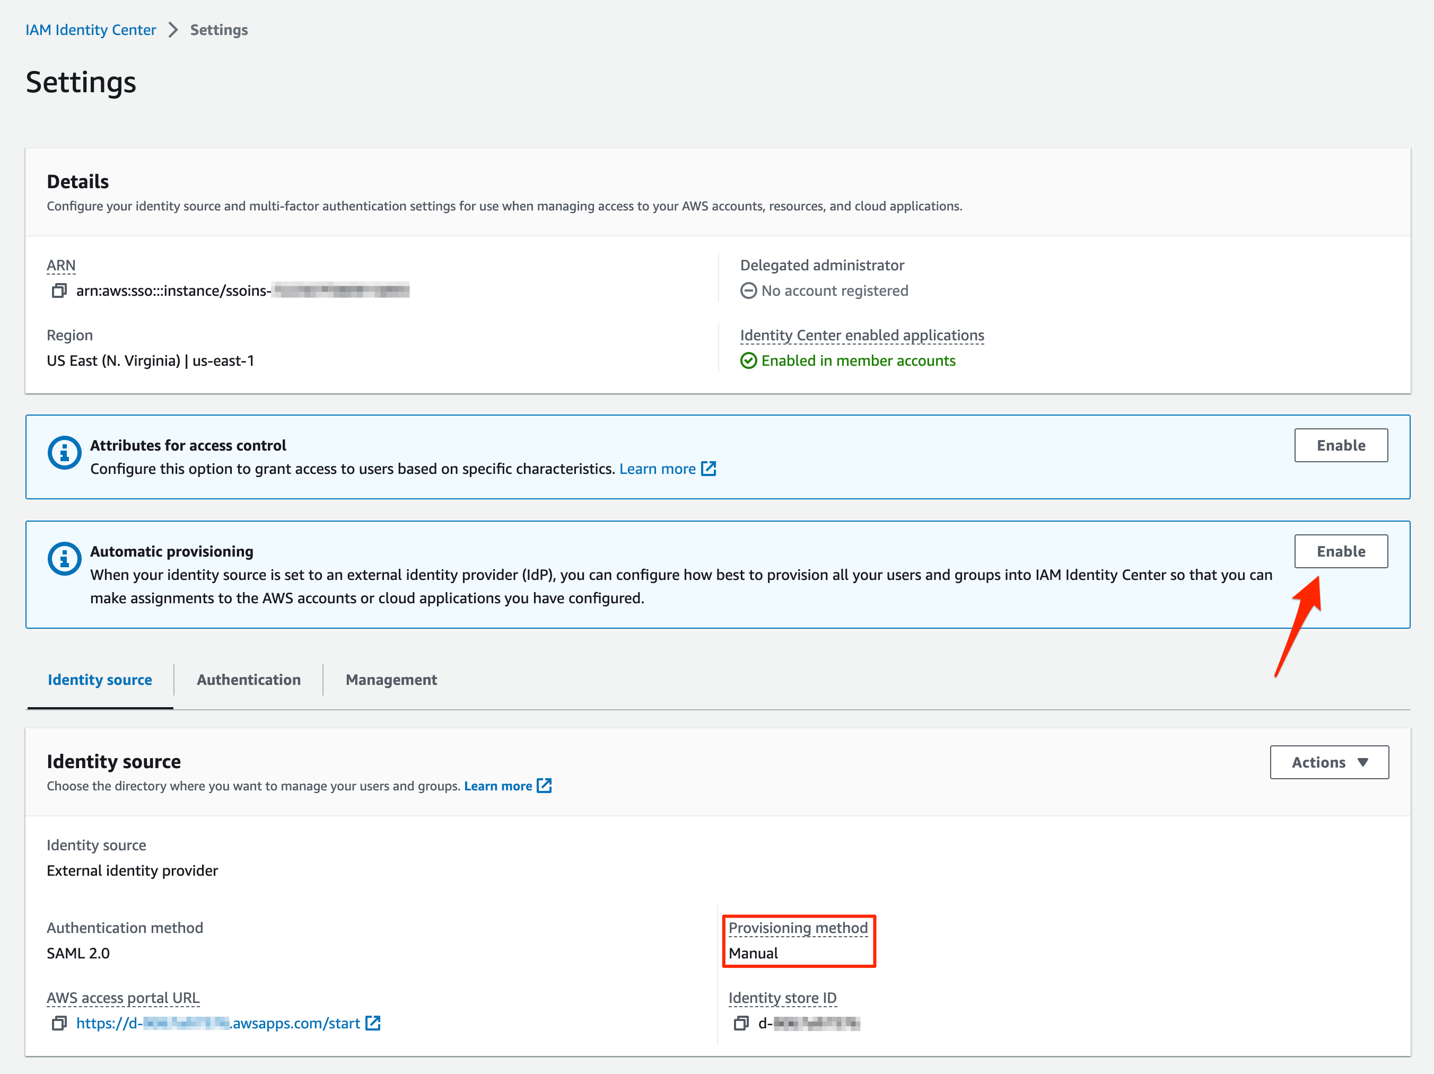Image resolution: width=1434 pixels, height=1074 pixels.
Task: Click the Identity store ID label
Action: click(x=782, y=998)
